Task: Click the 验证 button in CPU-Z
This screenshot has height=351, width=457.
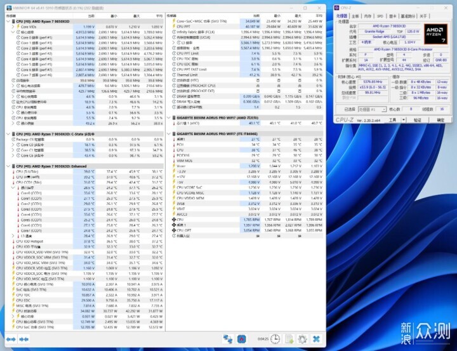Action: (418, 120)
